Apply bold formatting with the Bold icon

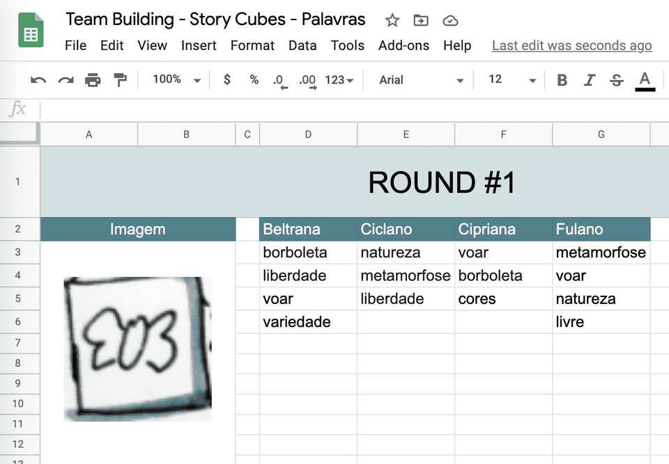tap(562, 80)
